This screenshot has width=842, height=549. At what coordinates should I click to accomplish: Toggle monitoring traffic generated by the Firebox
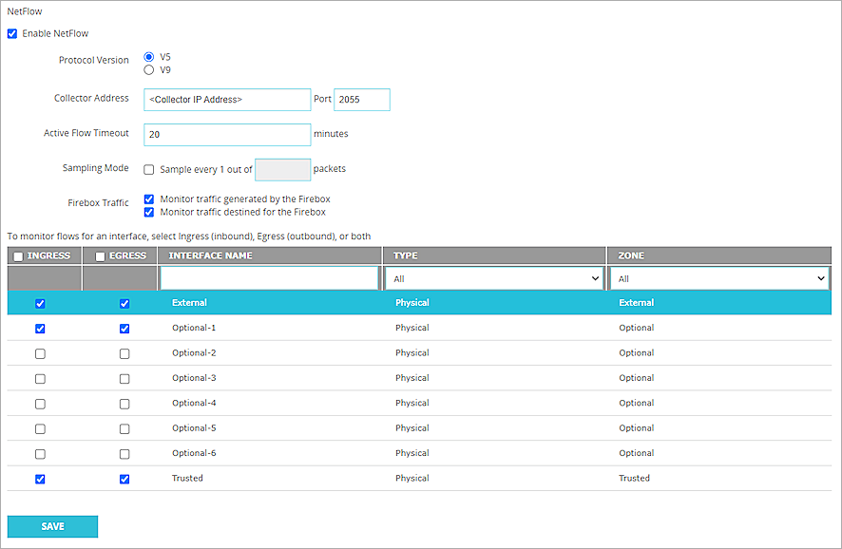149,199
